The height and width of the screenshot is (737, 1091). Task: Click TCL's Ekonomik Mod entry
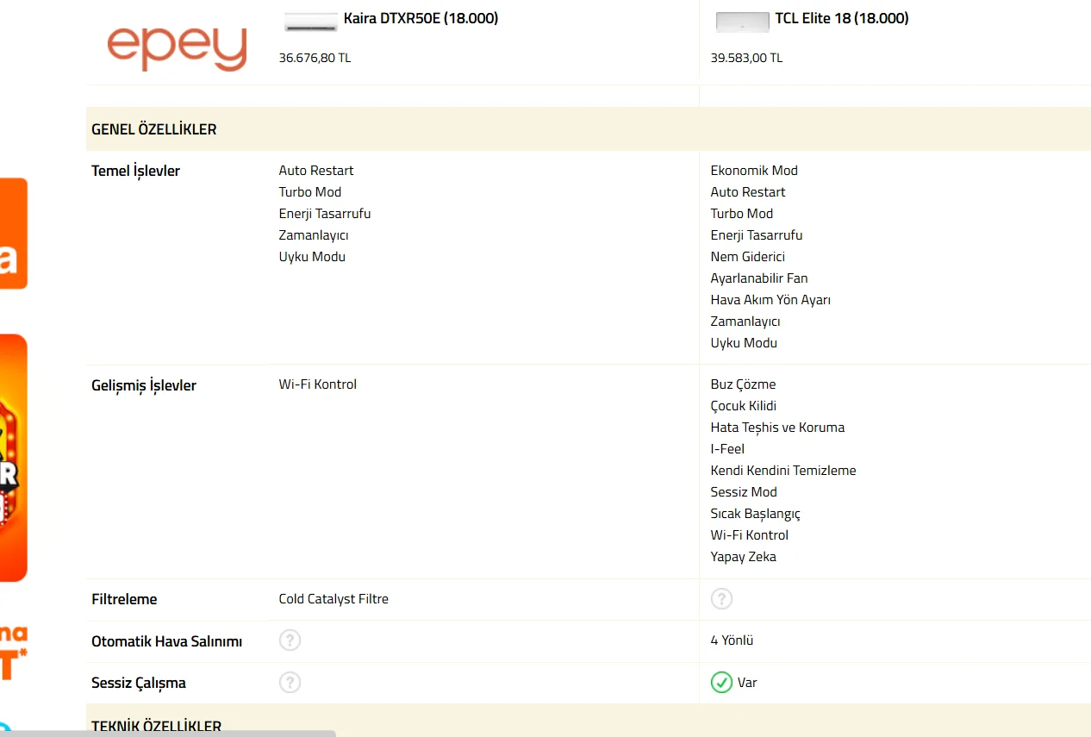pos(754,171)
